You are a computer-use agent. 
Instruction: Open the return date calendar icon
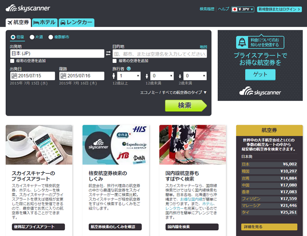pos(63,76)
